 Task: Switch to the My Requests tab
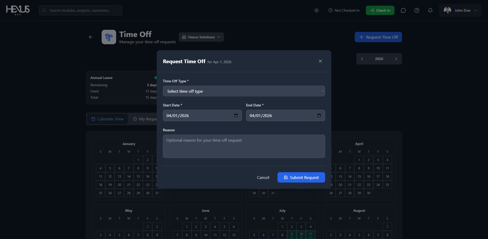tap(145, 119)
